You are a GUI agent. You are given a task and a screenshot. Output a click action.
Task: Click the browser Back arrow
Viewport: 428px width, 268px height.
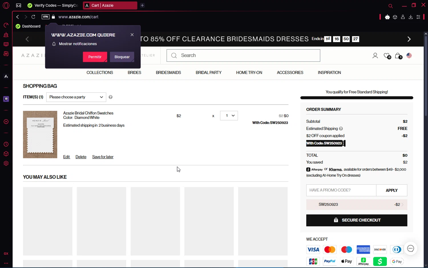(18, 17)
